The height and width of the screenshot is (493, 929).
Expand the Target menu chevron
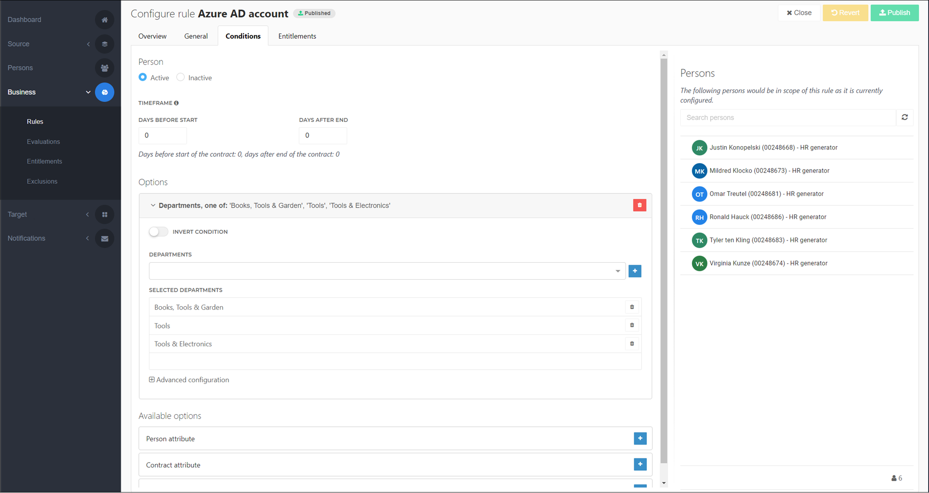[x=88, y=214]
